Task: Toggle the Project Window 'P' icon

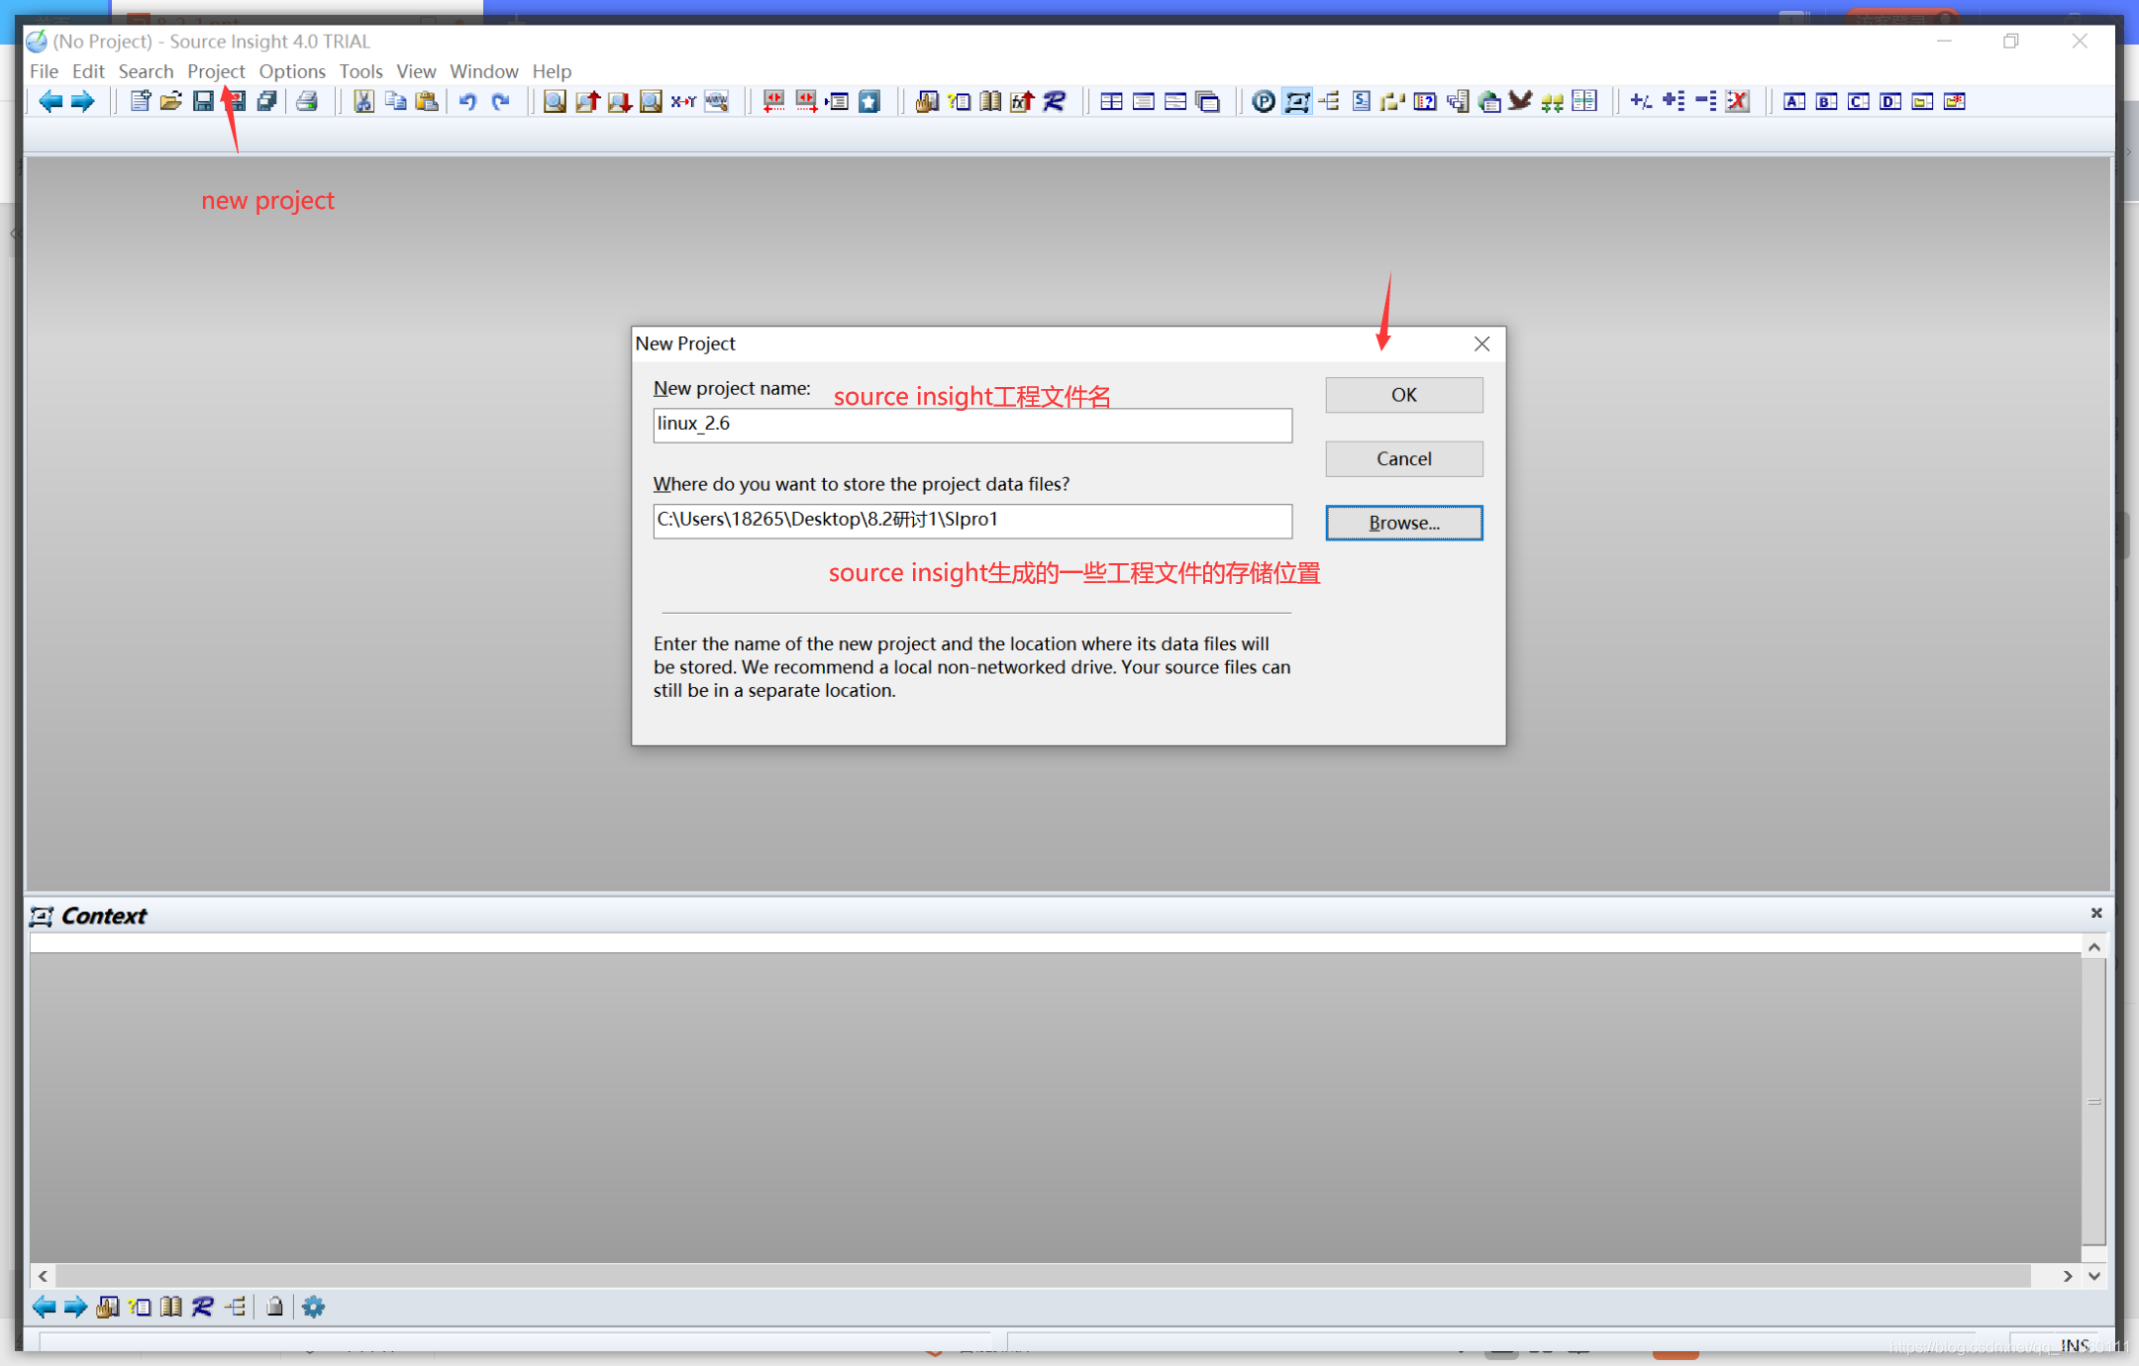Action: [x=1263, y=101]
